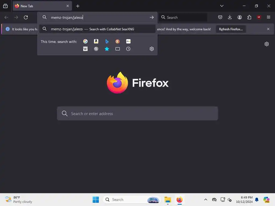This screenshot has height=206, width=275.
Task: Search this time with Bing
Action: click(107, 41)
